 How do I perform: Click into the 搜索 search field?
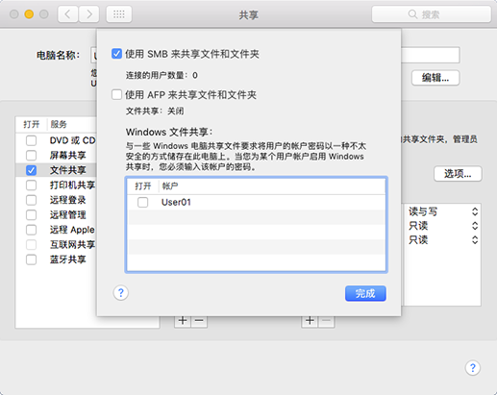click(x=432, y=14)
